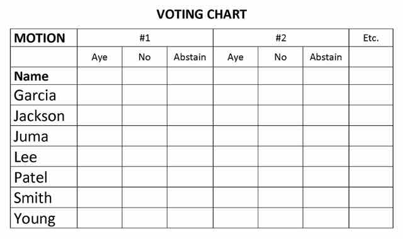Click the #1 motion header
The height and width of the screenshot is (239, 403).
[x=145, y=38]
